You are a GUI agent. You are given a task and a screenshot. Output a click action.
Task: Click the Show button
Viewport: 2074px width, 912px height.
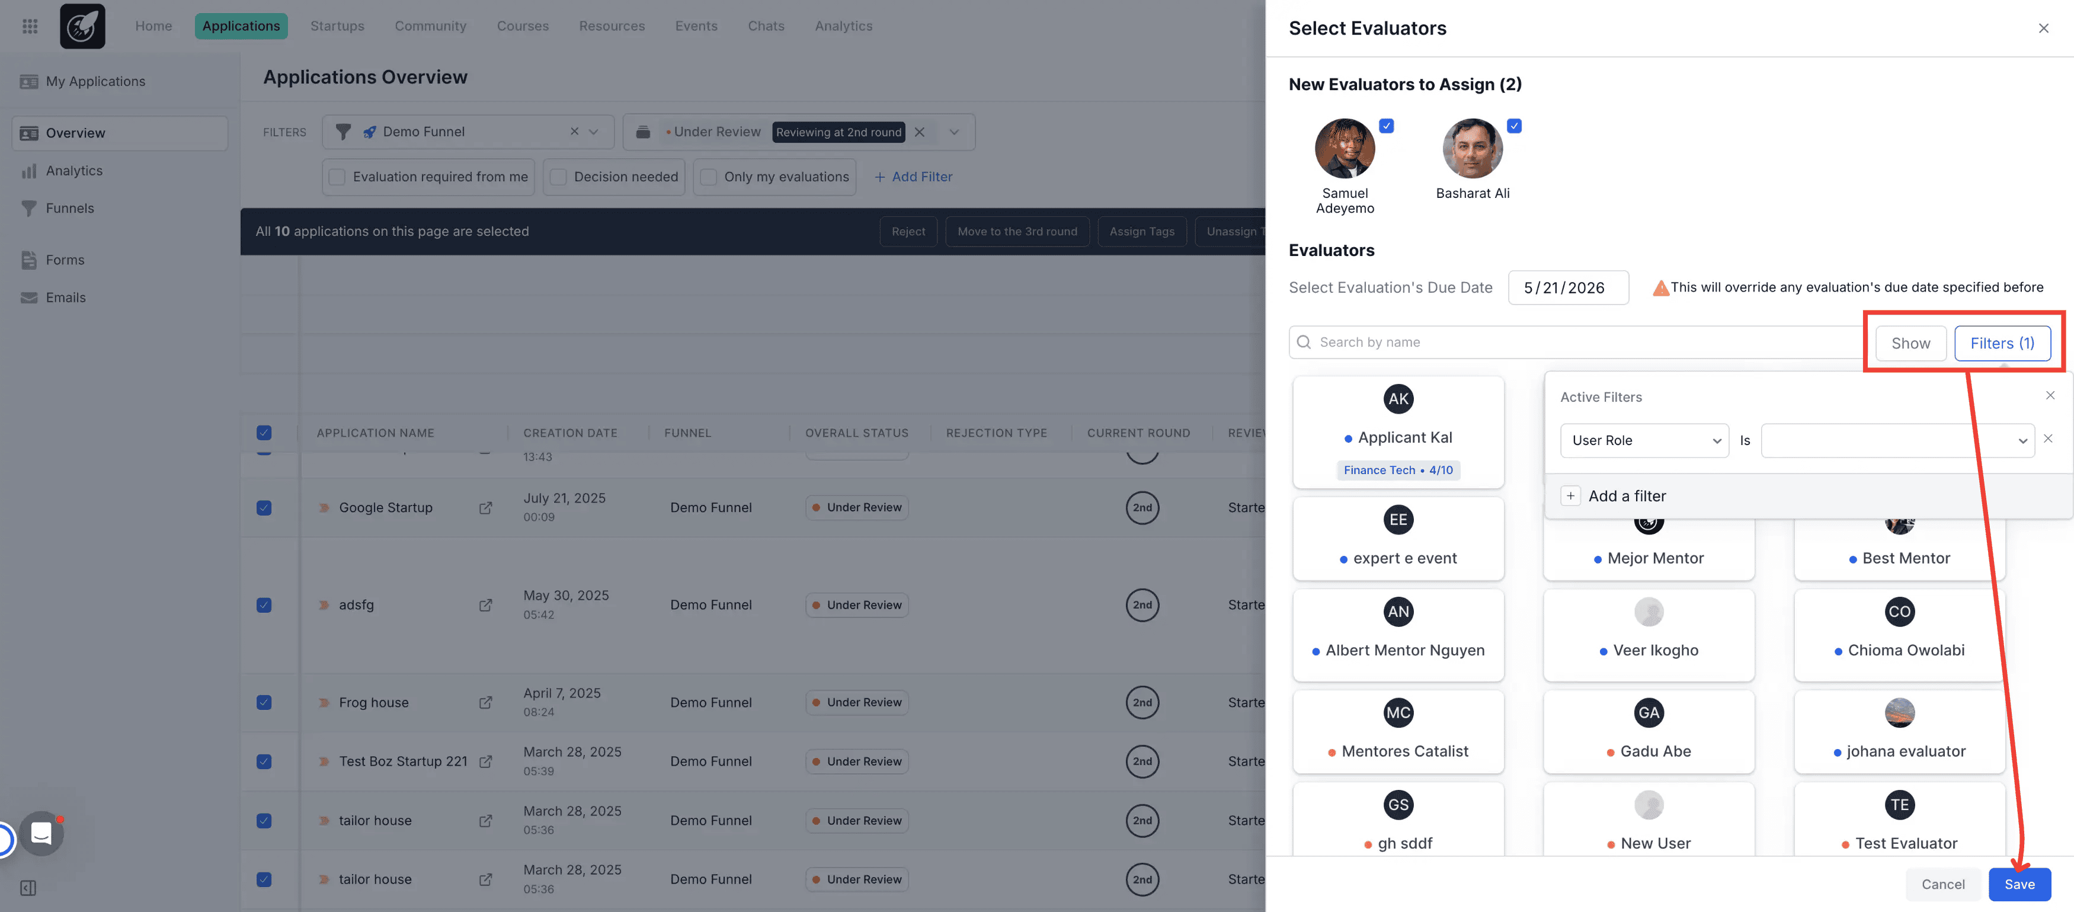point(1910,343)
